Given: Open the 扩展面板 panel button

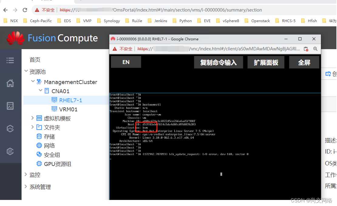Looking at the screenshot, I should point(266,62).
